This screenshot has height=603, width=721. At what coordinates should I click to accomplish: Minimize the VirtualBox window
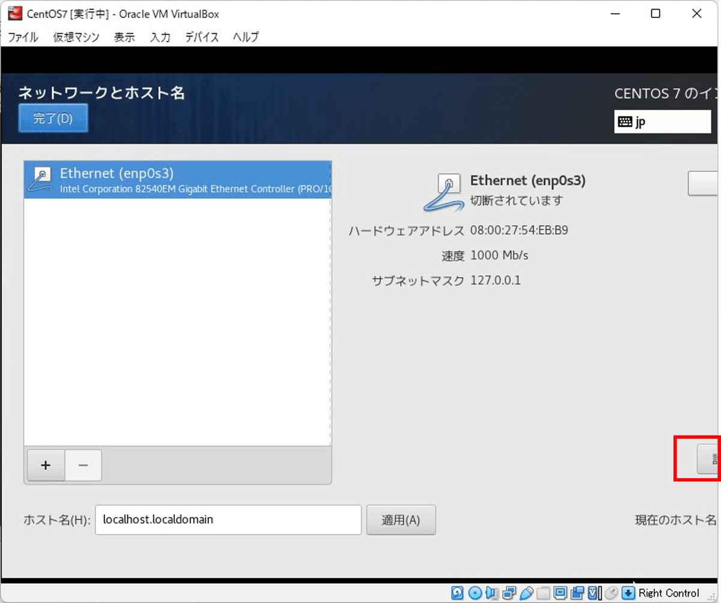(x=615, y=14)
